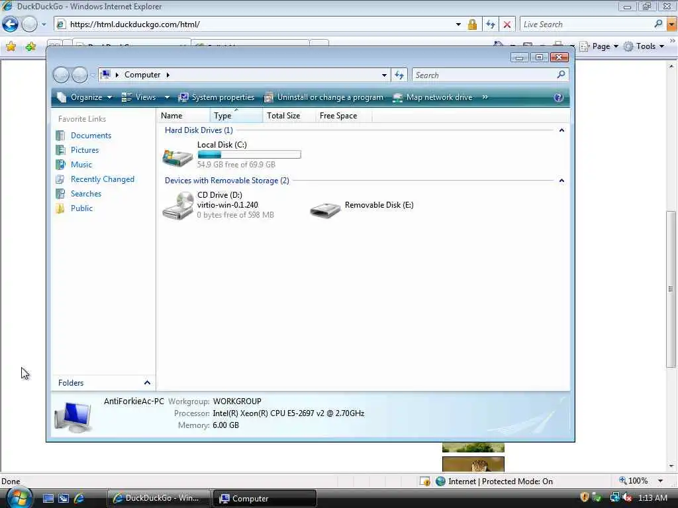Click in the Live Search box
This screenshot has height=508, width=678.
pyautogui.click(x=586, y=24)
